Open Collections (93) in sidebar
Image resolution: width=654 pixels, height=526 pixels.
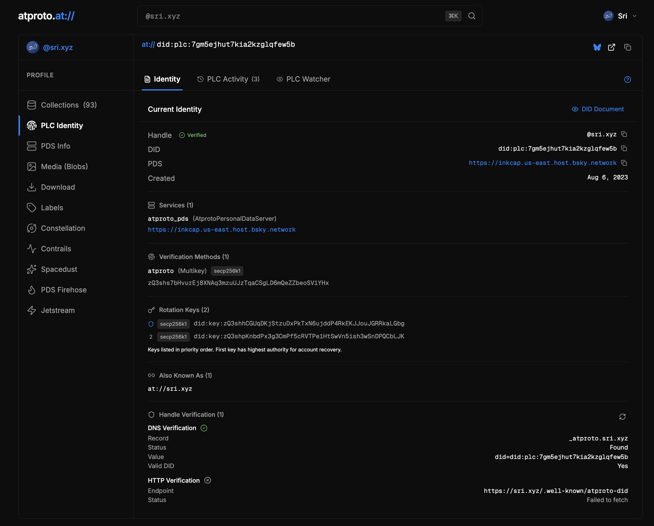pyautogui.click(x=68, y=105)
